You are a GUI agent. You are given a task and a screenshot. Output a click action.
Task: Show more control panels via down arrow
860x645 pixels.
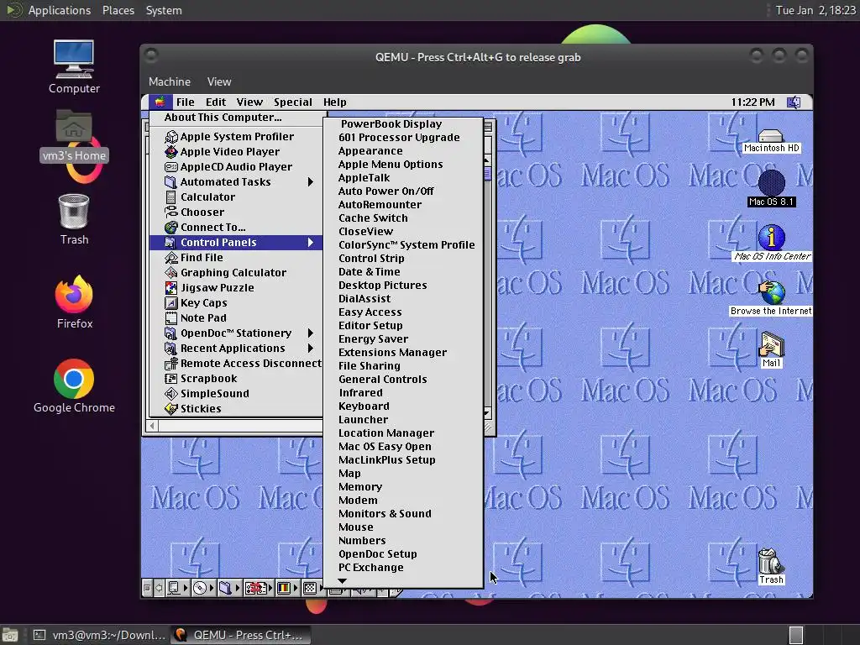(343, 581)
